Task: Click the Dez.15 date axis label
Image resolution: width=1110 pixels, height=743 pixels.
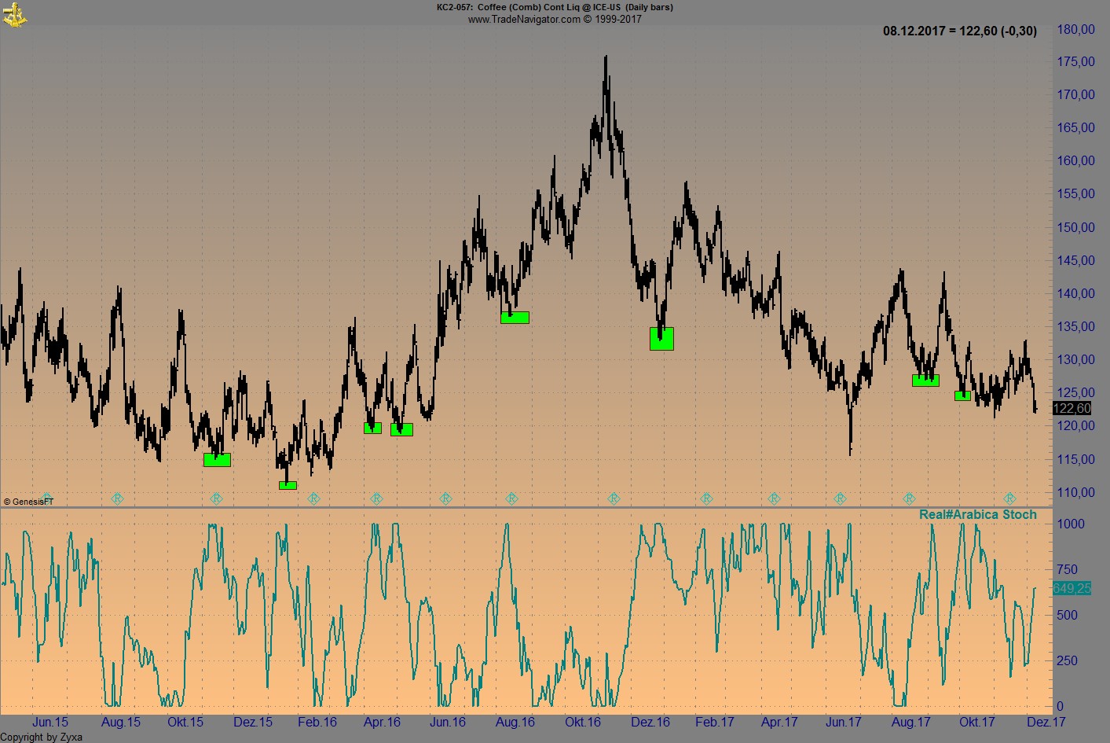Action: (253, 722)
